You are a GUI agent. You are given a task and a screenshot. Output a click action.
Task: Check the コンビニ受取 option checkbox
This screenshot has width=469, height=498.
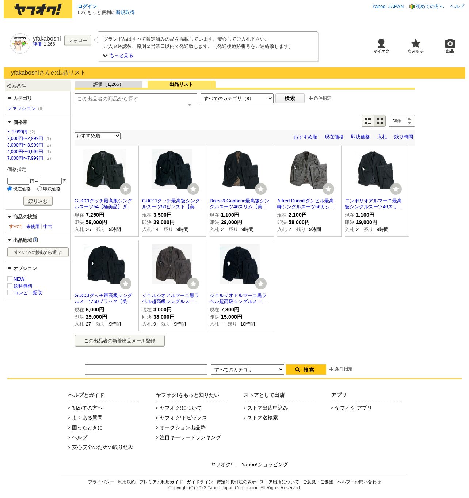coord(10,293)
